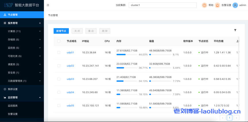The height and width of the screenshot is (122, 248).
Task: Click udp04 disk usage bar 7.59%
Action: 160,95
